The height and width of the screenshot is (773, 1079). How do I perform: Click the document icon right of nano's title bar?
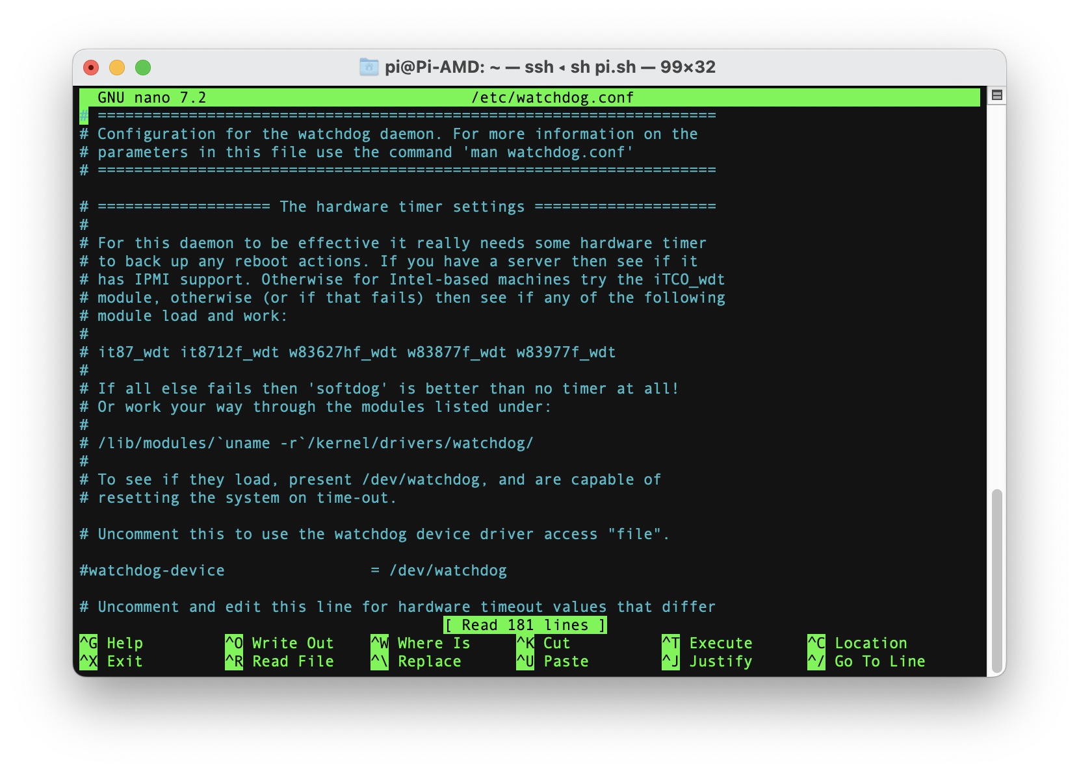pos(996,96)
